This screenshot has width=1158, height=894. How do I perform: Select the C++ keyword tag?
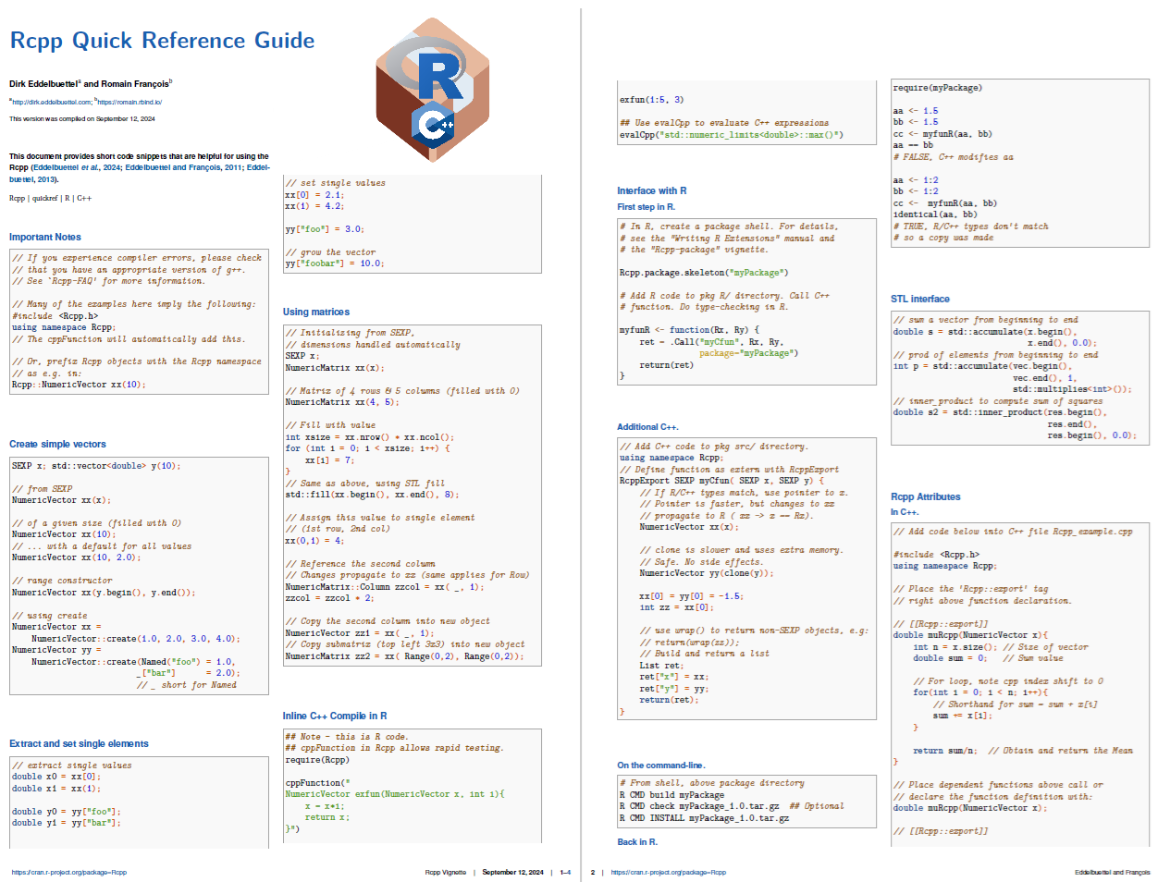point(83,198)
